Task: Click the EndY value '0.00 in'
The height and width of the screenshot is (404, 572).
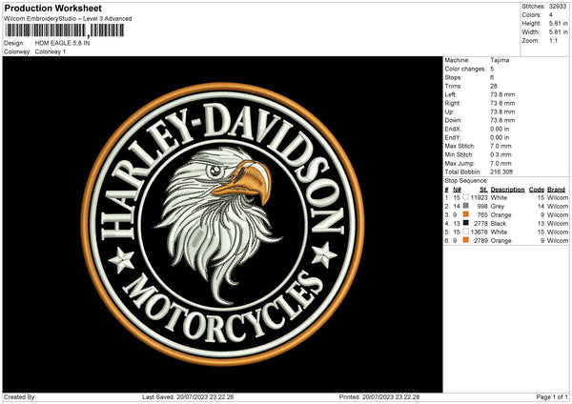Action: point(500,137)
